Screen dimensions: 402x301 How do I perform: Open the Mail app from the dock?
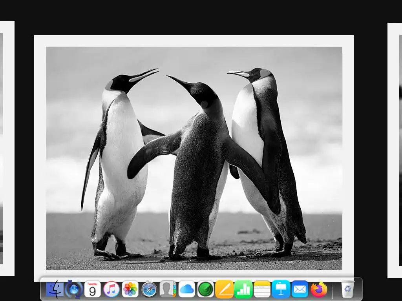[x=300, y=290]
